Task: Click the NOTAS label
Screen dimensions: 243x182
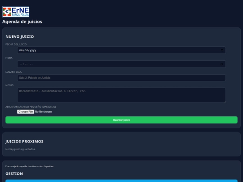Action: (9, 85)
